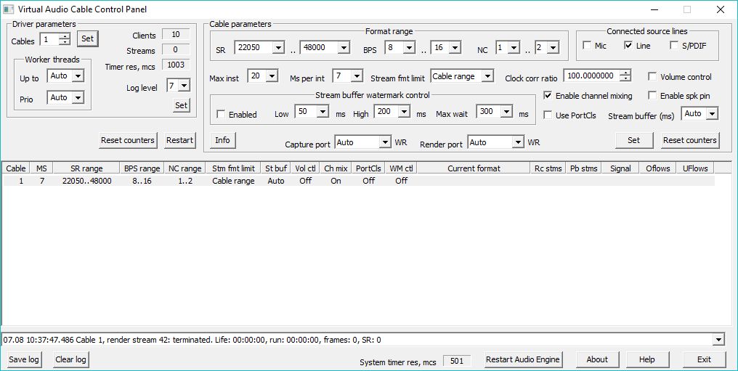Click Reset counters in Cable parameters
Viewport: 738px width, 371px height.
[690, 140]
